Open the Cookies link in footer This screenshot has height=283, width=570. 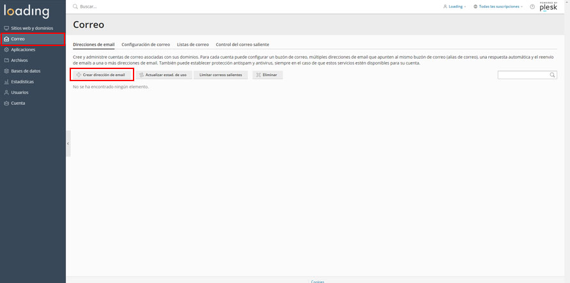coord(318,281)
